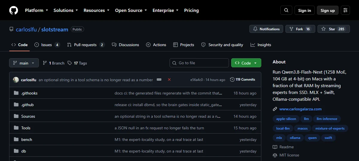This screenshot has width=359, height=161.
Task: Click the .github folder icon
Action: [16, 105]
